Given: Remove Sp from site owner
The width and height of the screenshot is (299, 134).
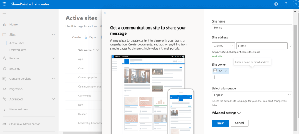Looking at the screenshot, I should [x=226, y=71].
